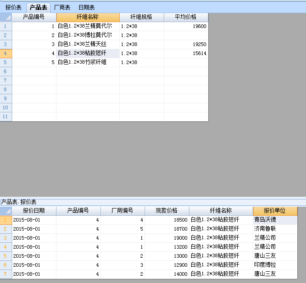Click the 平均价格 column header

[186, 17]
